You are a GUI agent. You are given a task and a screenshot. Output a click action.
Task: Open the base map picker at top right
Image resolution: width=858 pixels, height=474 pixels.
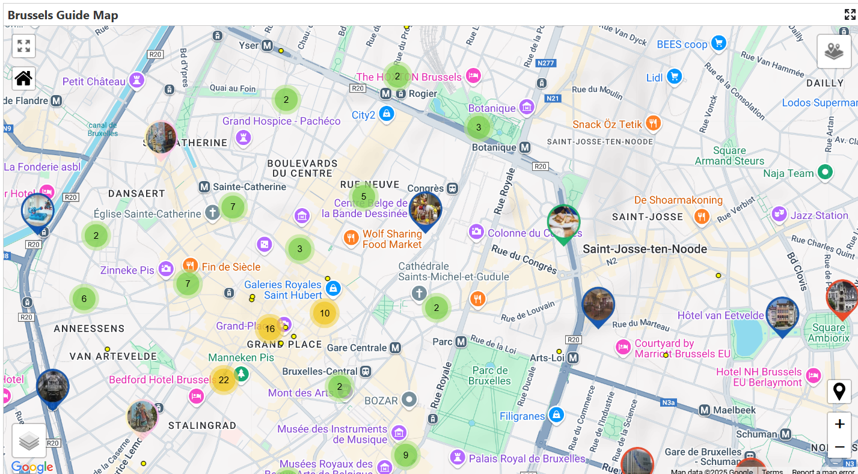834,51
